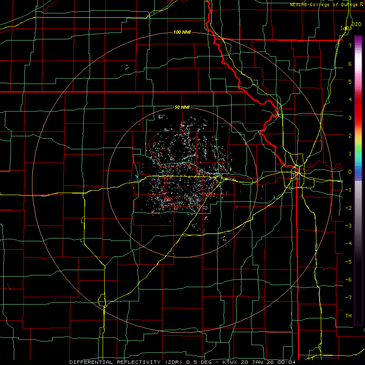Click the red 3 dB band of color bar
365x365 pixels.
click(x=358, y=118)
